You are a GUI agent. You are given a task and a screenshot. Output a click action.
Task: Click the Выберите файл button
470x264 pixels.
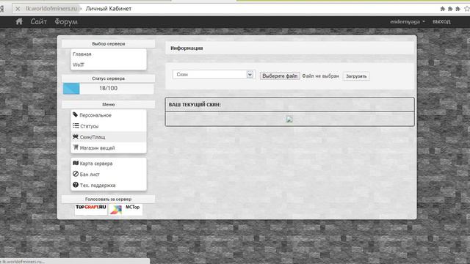[x=280, y=76]
